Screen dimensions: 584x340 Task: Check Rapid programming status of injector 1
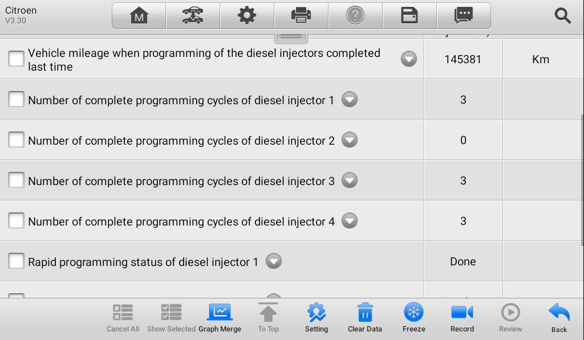(x=17, y=261)
